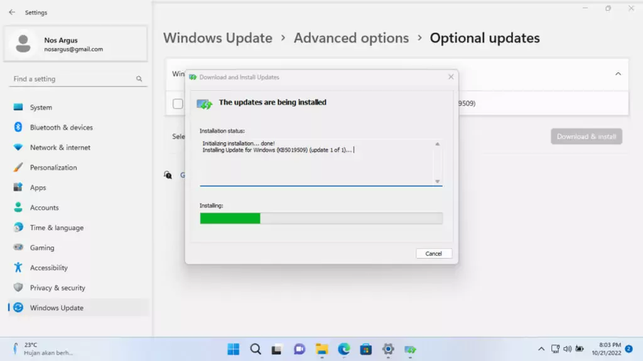
Task: Open Accounts settings
Action: coord(78,207)
